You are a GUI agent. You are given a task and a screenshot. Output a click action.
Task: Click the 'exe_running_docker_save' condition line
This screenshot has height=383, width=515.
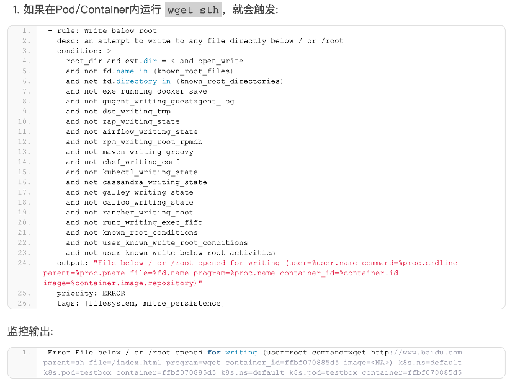[154, 91]
